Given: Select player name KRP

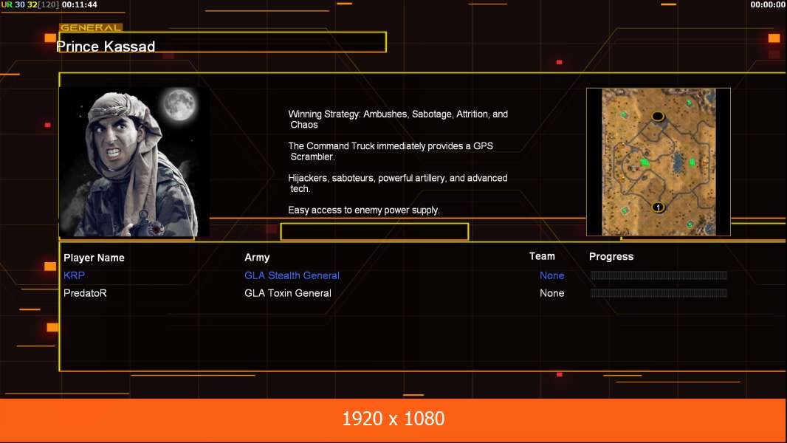Looking at the screenshot, I should point(75,275).
